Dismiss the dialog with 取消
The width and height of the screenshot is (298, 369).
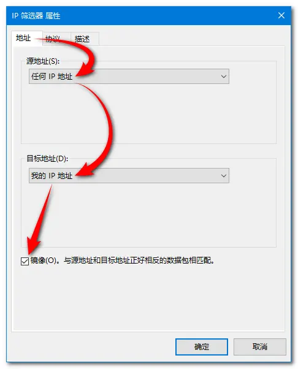pyautogui.click(x=260, y=347)
